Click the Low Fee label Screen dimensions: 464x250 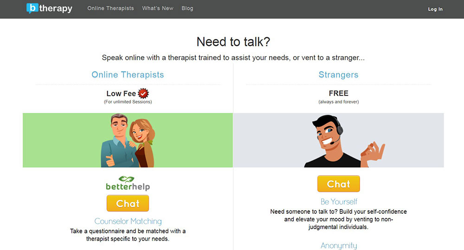[x=121, y=93]
